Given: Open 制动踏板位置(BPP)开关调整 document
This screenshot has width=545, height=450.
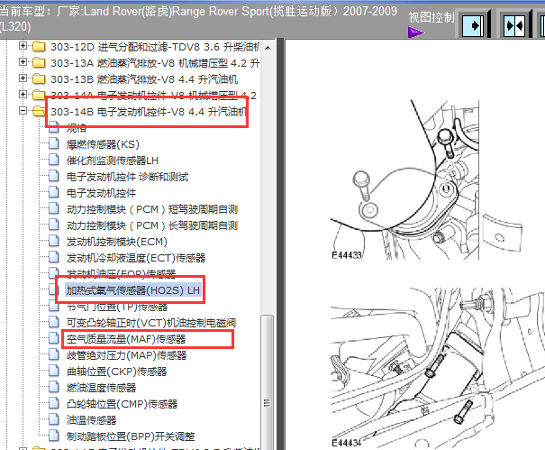Looking at the screenshot, I should point(131,436).
